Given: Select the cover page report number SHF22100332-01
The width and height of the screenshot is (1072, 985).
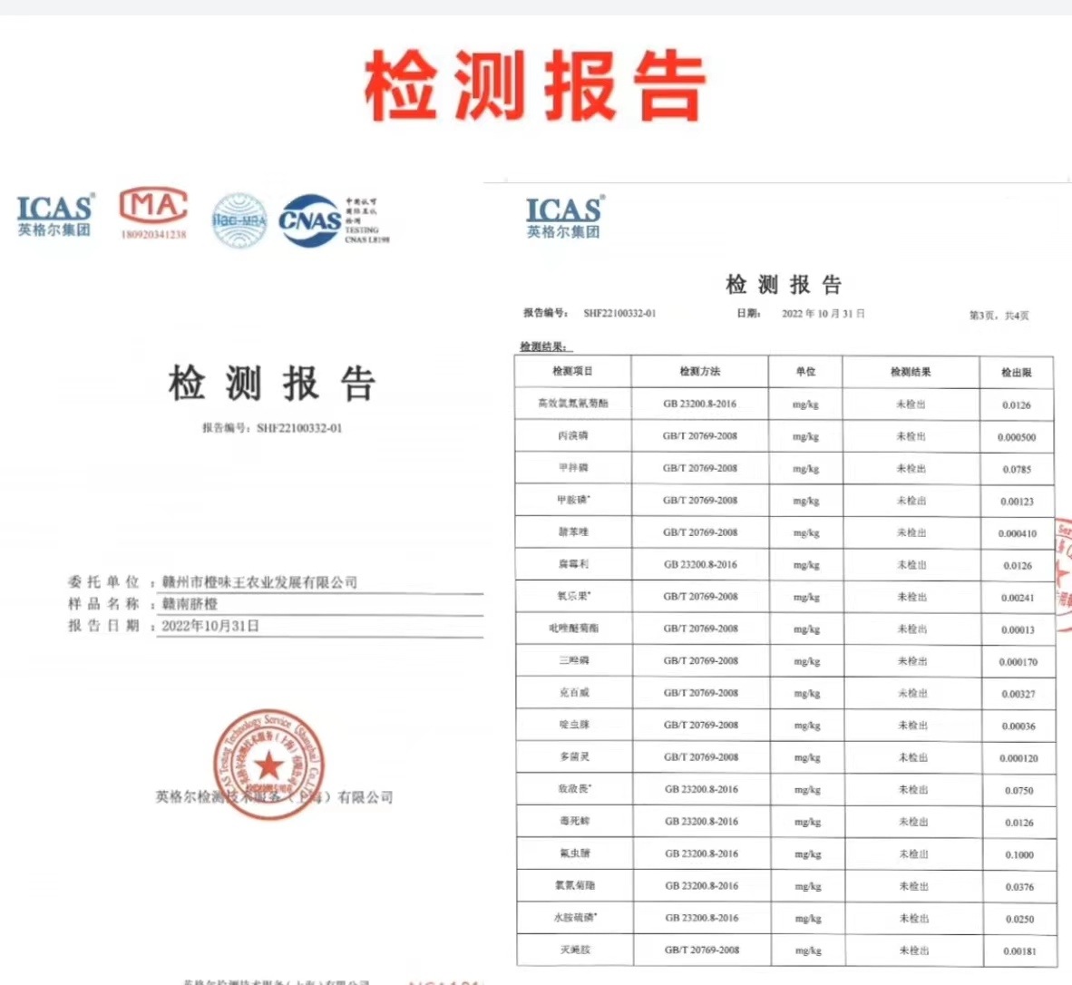Looking at the screenshot, I should coord(299,428).
